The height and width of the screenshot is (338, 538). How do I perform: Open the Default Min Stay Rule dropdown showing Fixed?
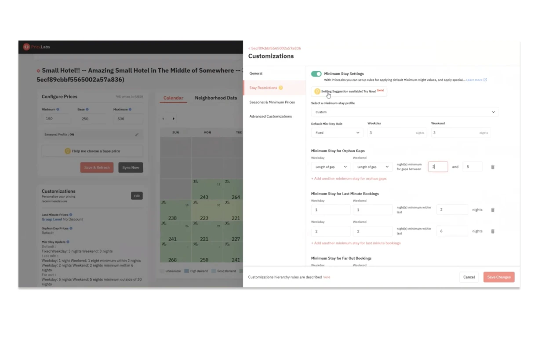point(337,132)
